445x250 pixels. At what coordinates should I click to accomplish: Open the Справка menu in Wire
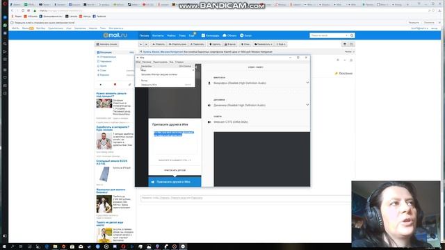coord(179,62)
